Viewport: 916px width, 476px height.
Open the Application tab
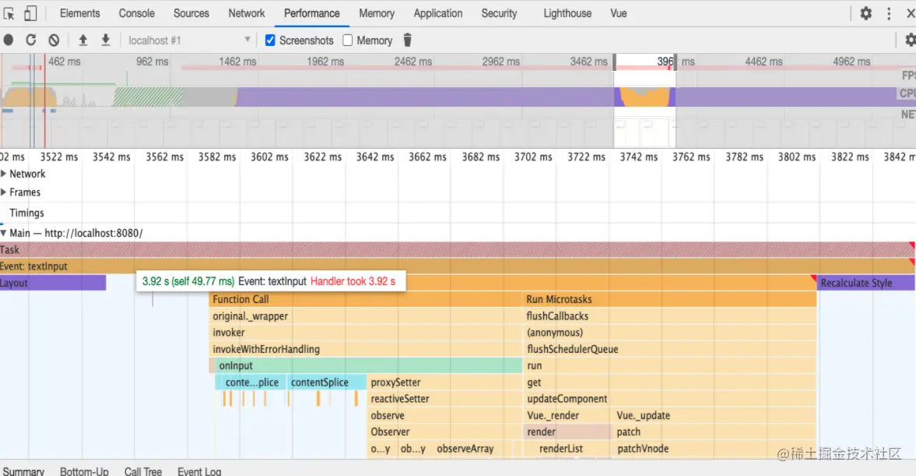point(438,13)
